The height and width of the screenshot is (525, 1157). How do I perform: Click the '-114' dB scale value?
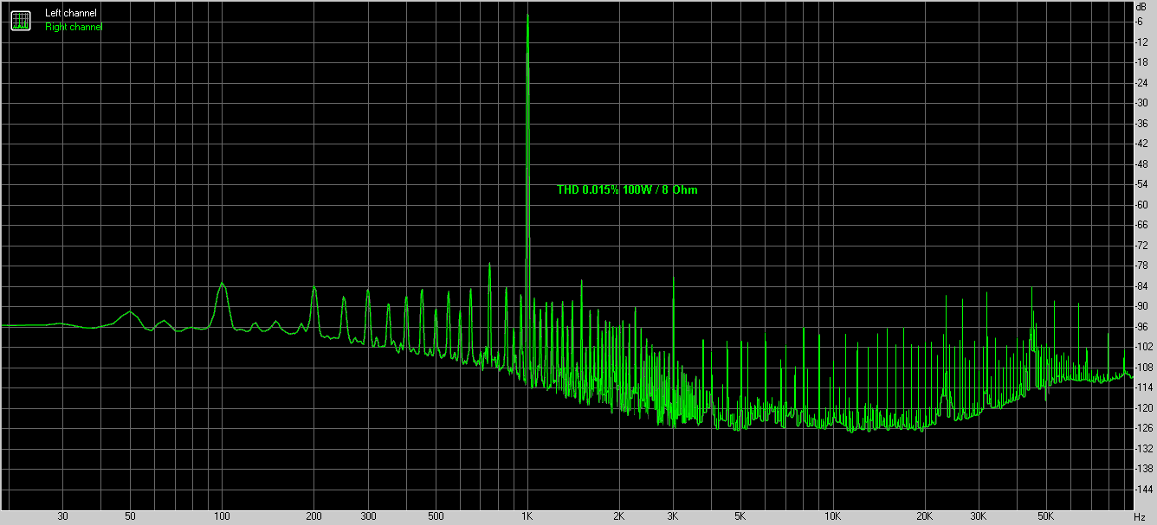(1146, 387)
